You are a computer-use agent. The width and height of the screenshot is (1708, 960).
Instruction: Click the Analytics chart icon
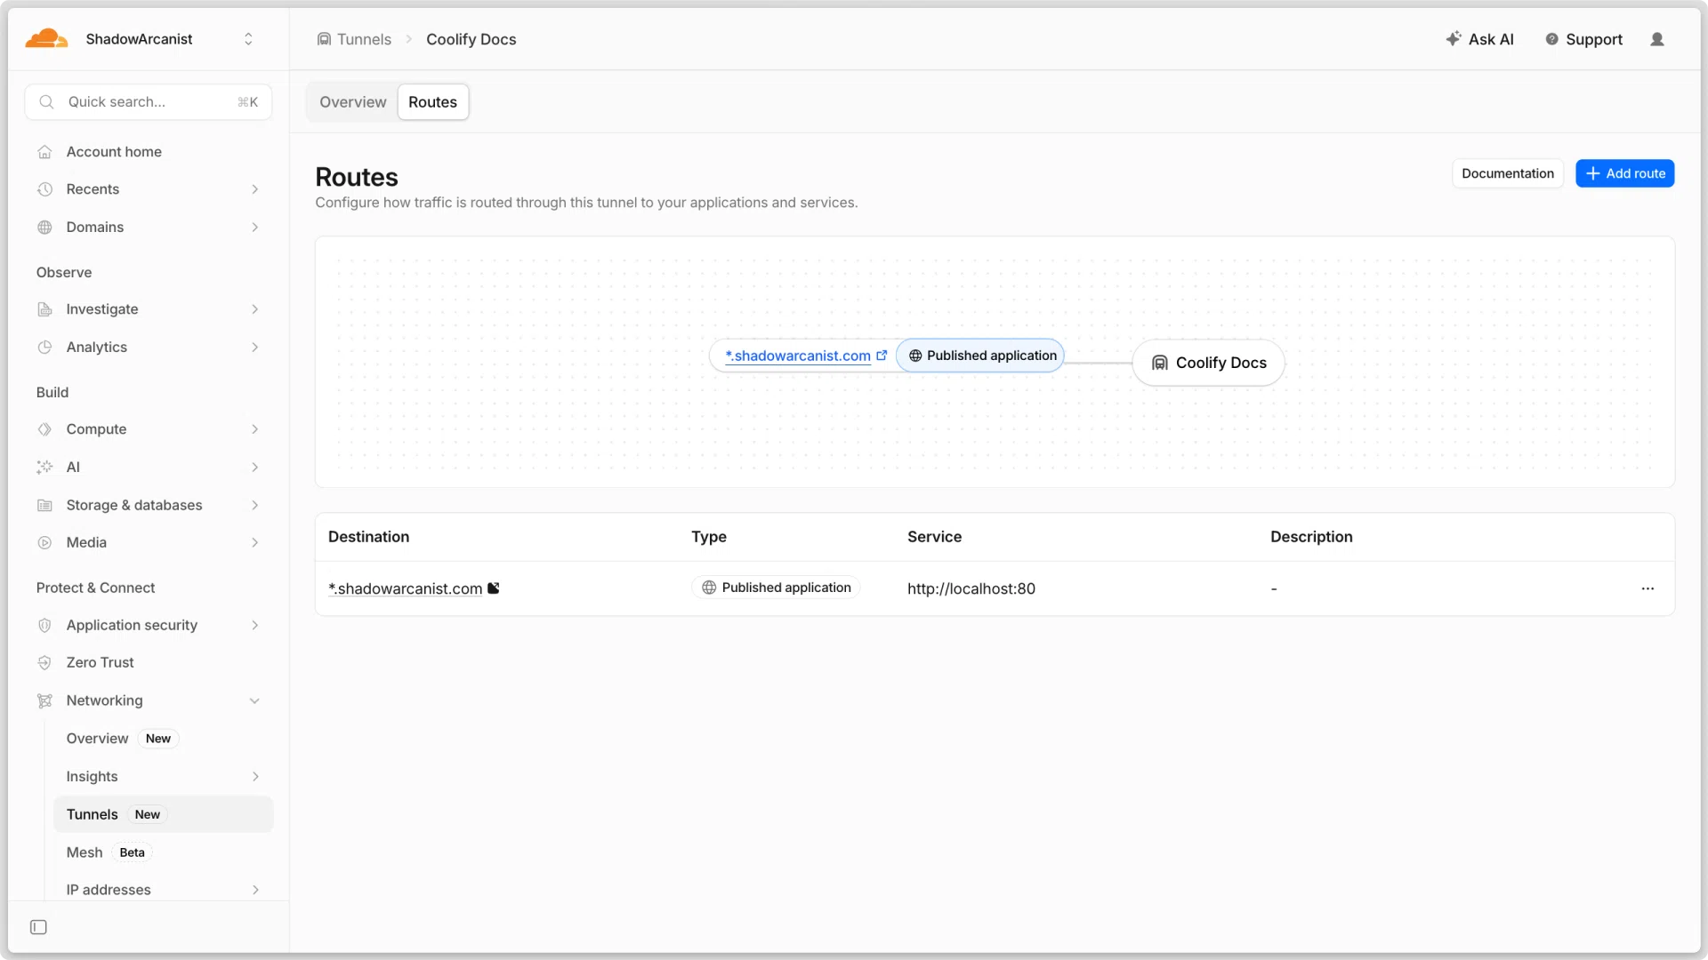(44, 348)
